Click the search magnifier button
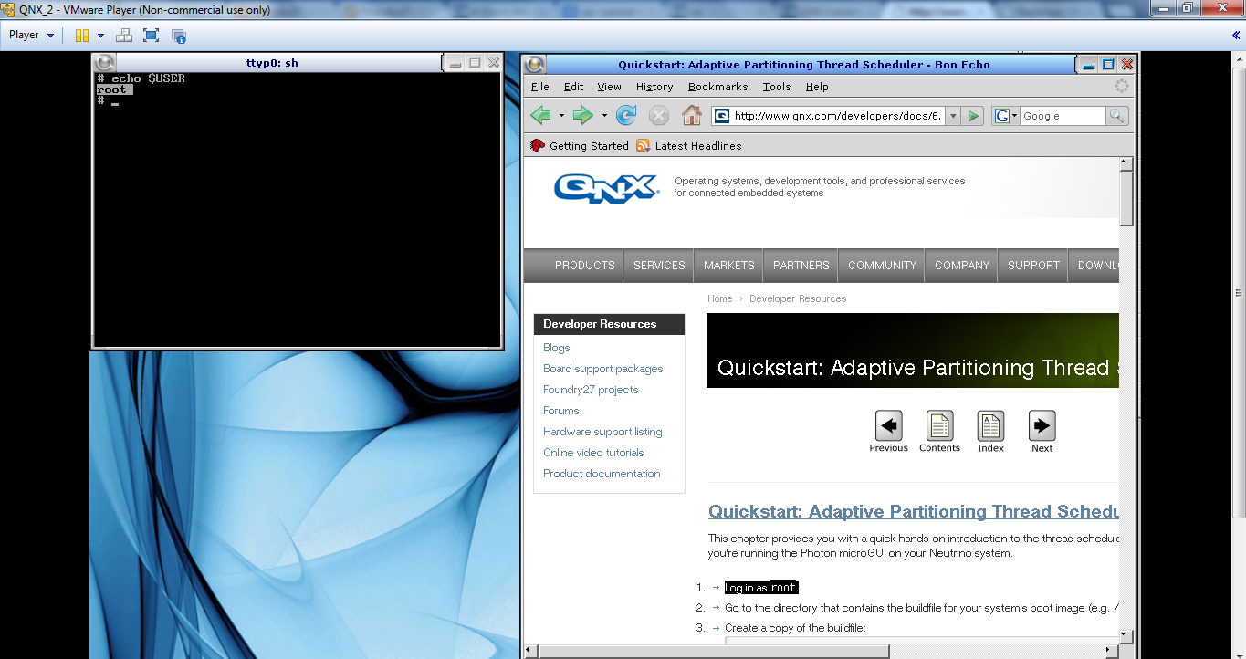 coord(1116,116)
